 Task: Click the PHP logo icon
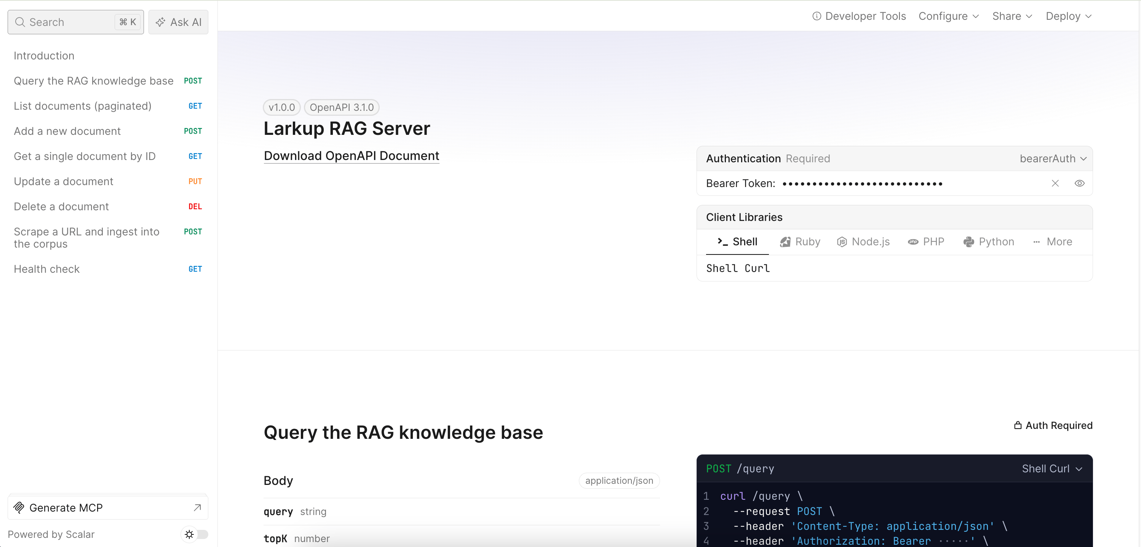tap(913, 242)
